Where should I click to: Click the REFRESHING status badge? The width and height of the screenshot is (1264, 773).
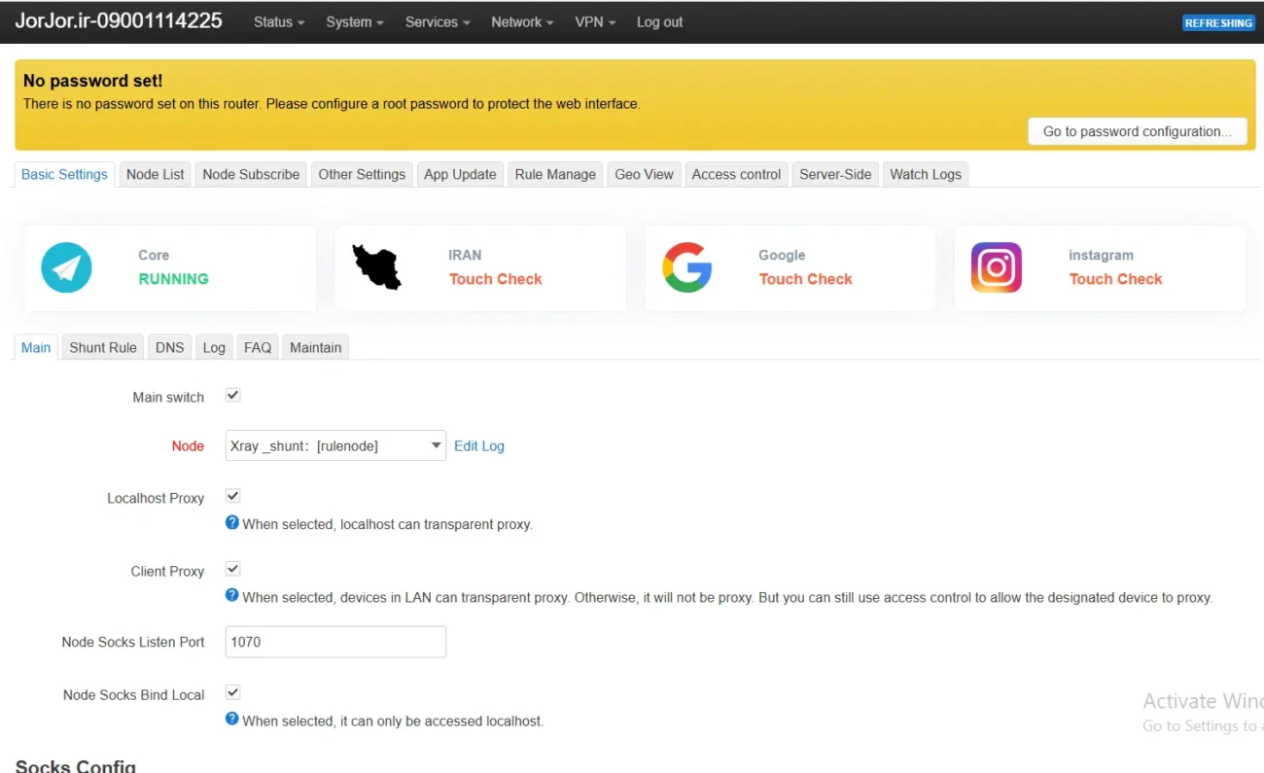click(1218, 22)
